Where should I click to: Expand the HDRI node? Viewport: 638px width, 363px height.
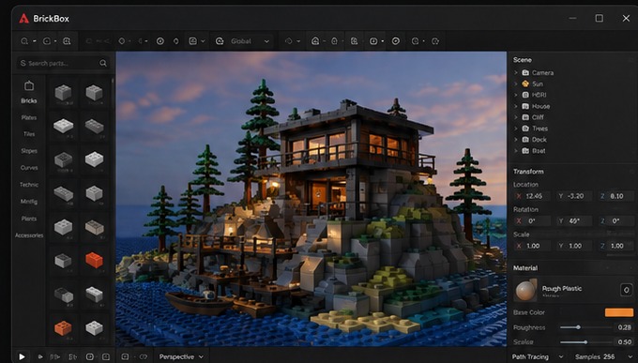pos(516,95)
